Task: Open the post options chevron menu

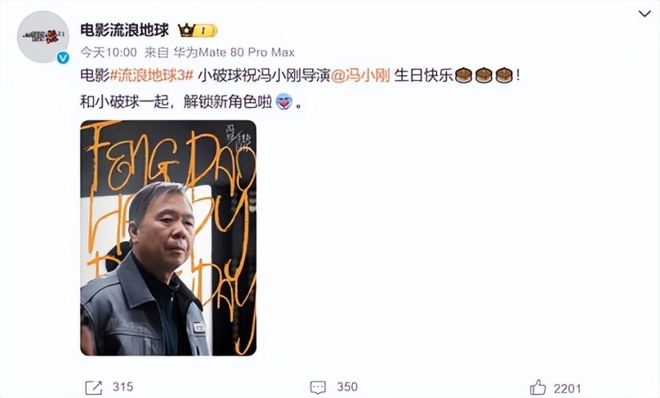Action: pyautogui.click(x=644, y=14)
